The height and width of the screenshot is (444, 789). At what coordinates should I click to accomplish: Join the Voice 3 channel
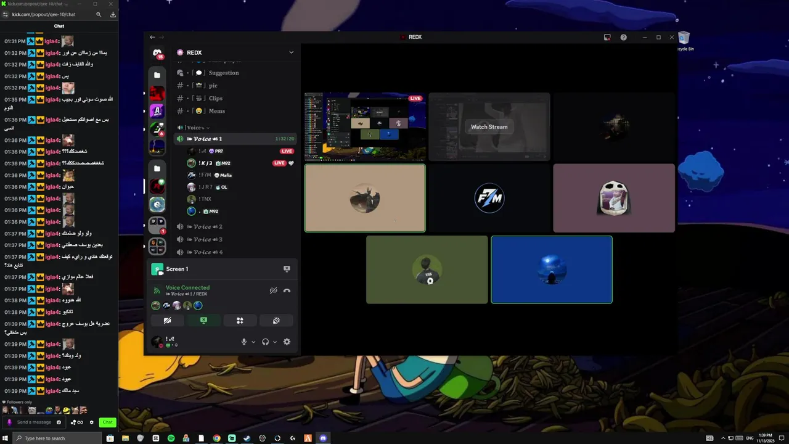pos(235,239)
